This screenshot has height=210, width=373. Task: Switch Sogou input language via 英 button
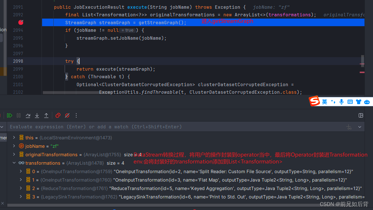(x=325, y=102)
